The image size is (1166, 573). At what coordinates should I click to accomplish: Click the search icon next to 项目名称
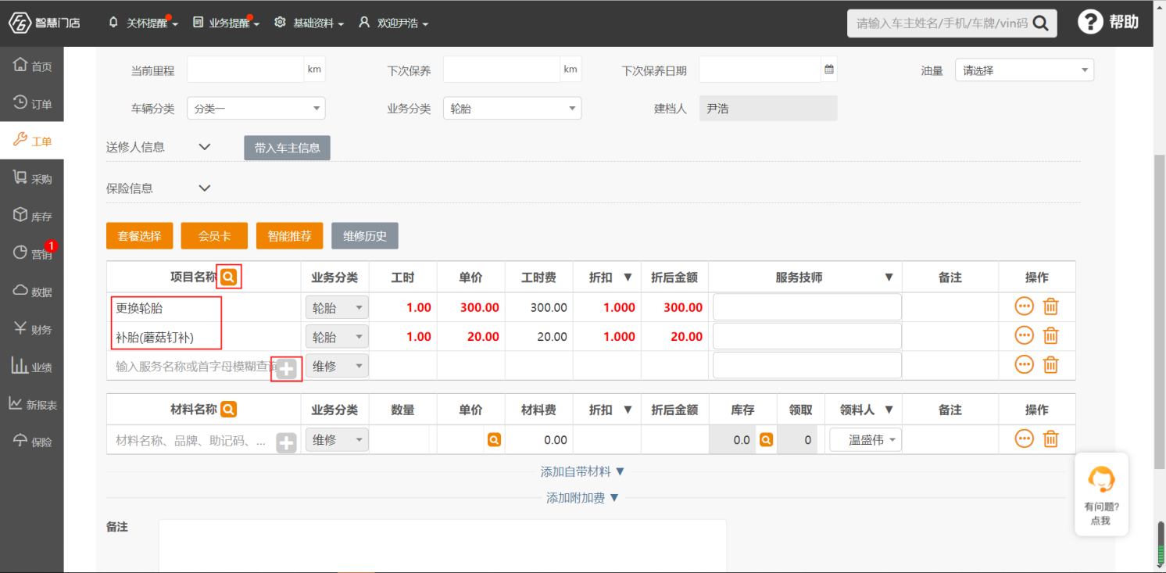click(x=228, y=277)
